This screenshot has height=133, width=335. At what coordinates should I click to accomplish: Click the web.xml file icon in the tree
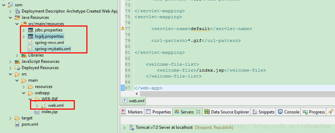44,105
